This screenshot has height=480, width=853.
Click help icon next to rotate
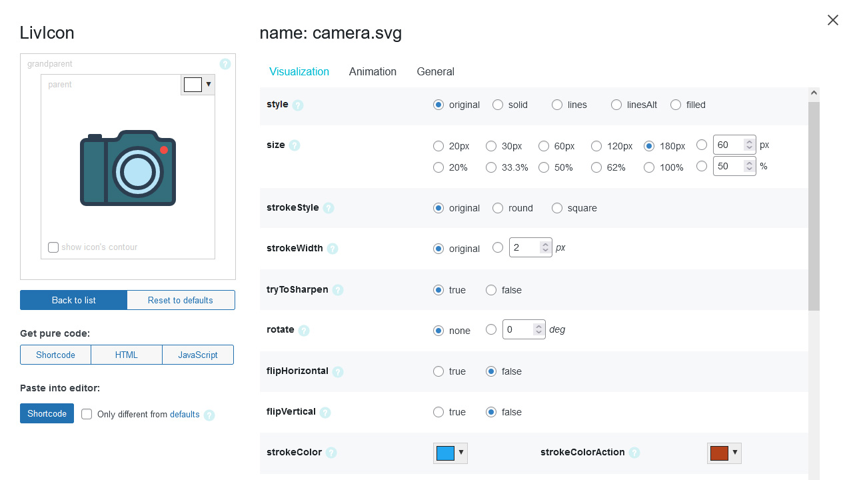coord(304,331)
